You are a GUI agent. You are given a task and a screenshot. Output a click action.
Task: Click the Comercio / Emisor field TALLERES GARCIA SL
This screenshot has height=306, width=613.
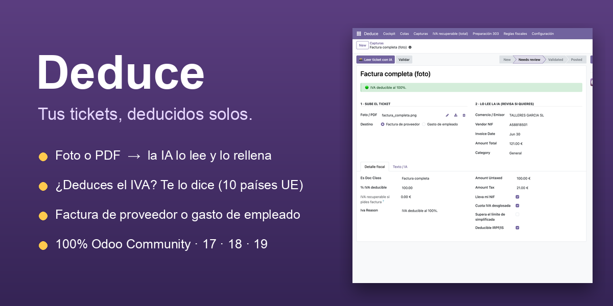[527, 115]
